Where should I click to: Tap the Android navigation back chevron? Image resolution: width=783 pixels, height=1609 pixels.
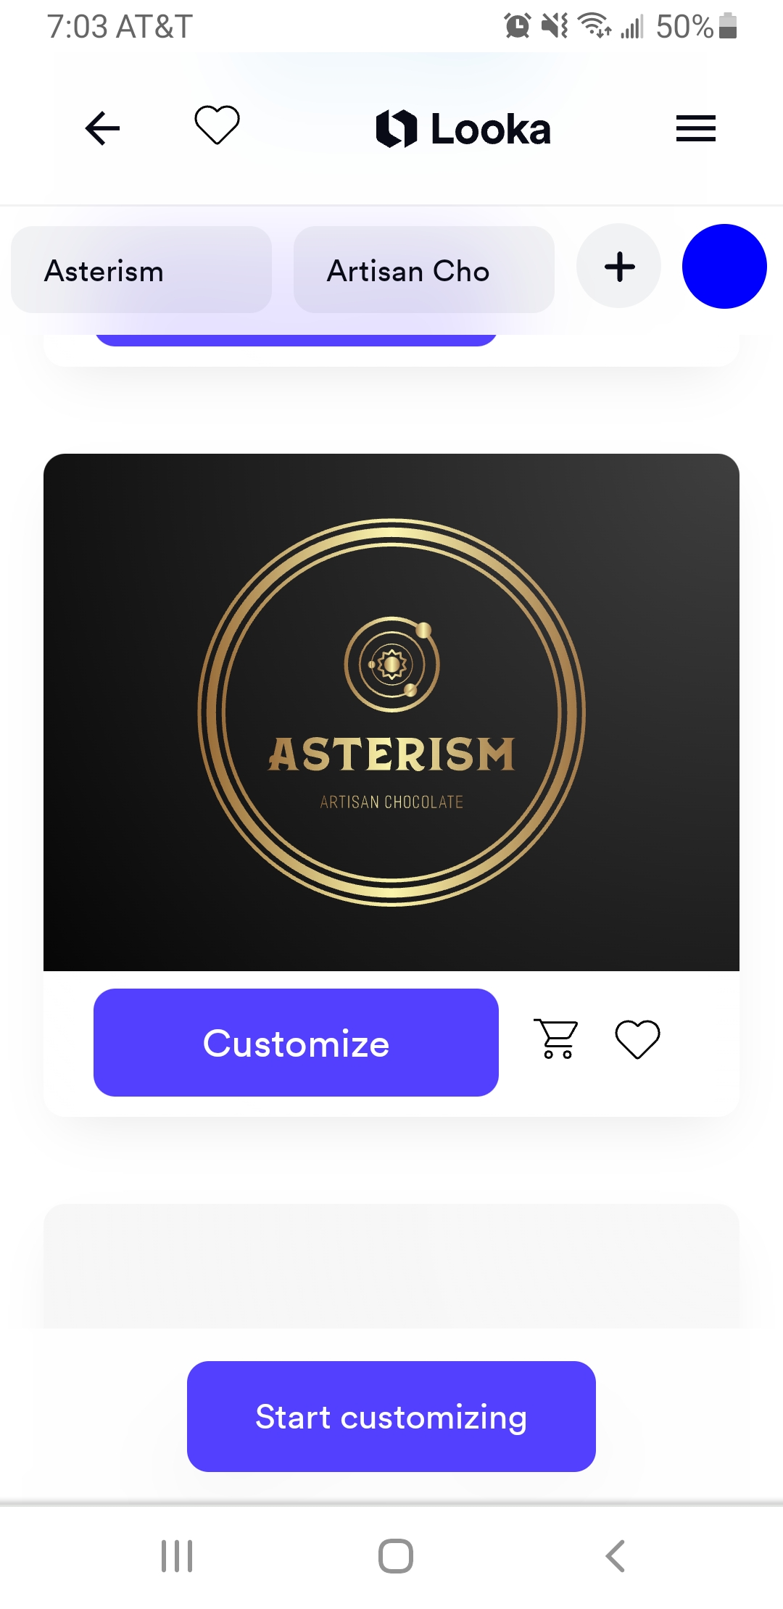tap(615, 1556)
